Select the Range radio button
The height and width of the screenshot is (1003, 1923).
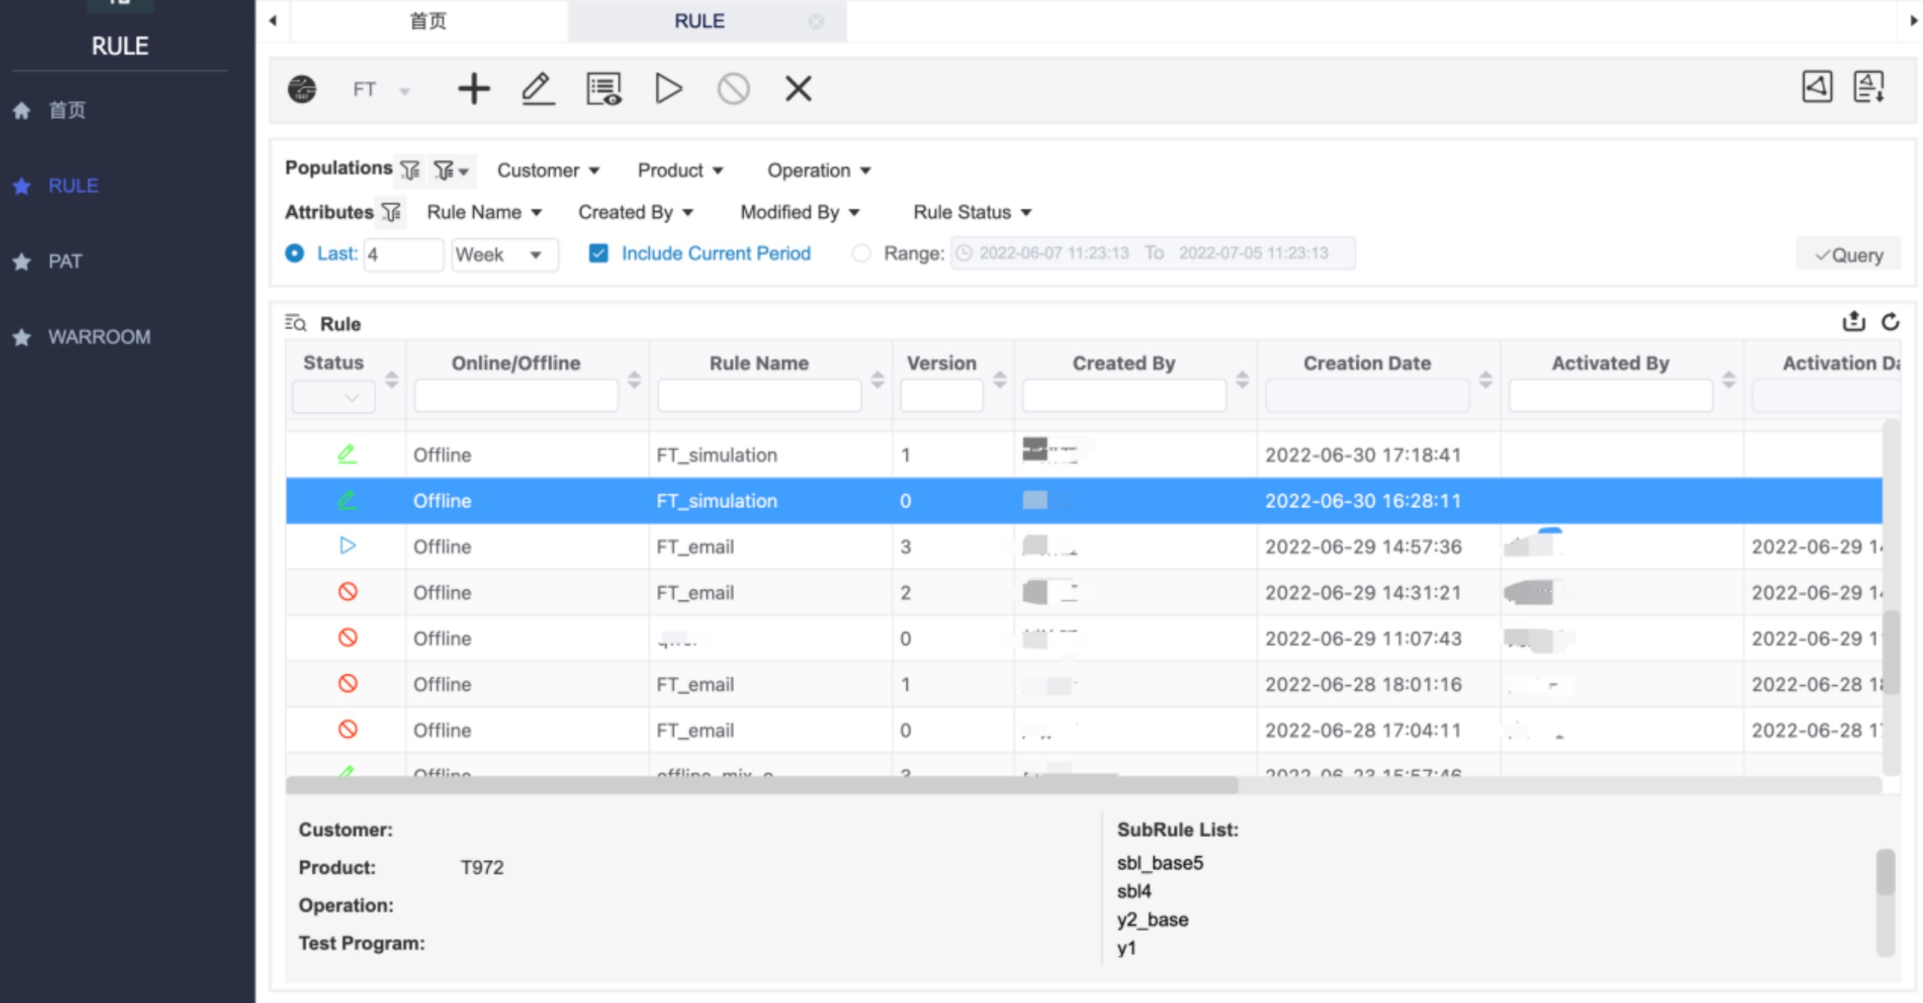[862, 254]
